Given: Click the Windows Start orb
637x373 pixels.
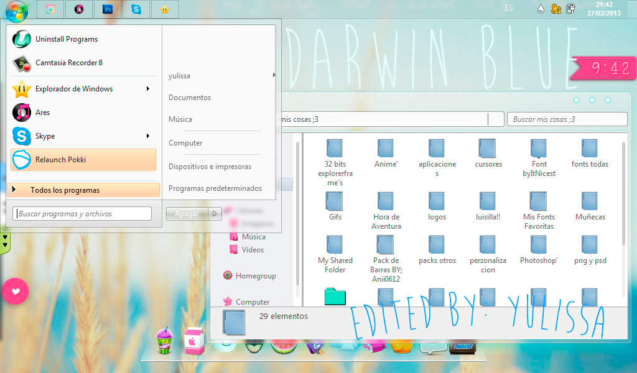Looking at the screenshot, I should pos(17,10).
